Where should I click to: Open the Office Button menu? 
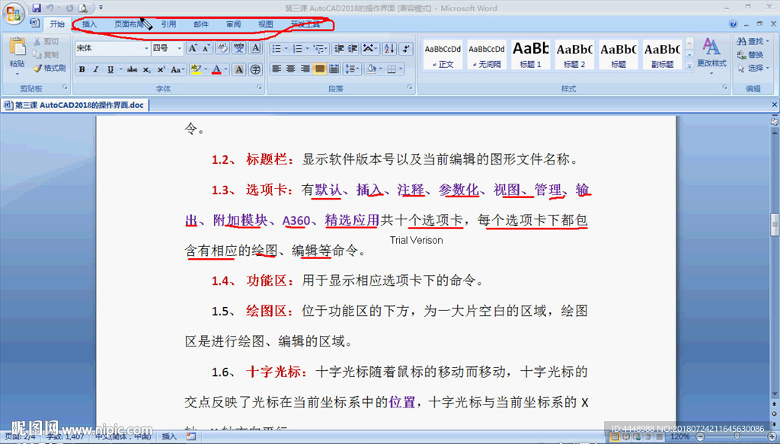click(x=14, y=13)
